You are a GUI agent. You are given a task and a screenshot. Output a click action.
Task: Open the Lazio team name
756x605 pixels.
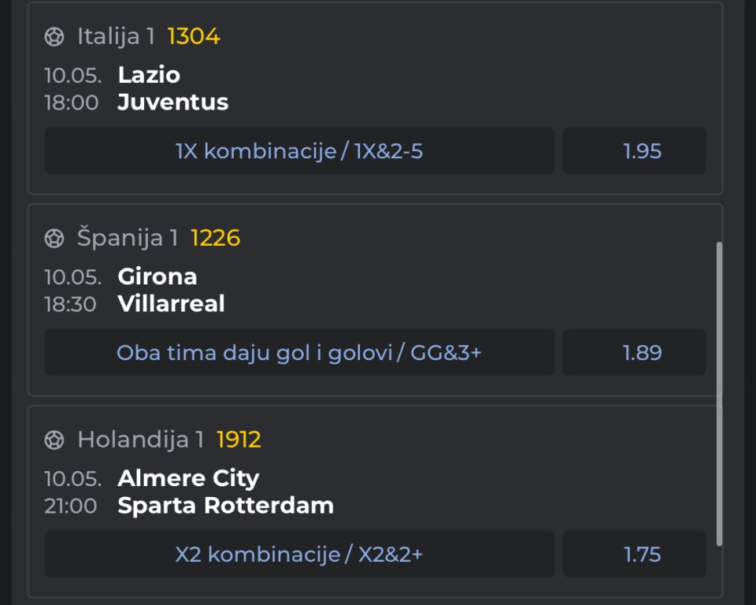[x=149, y=75]
